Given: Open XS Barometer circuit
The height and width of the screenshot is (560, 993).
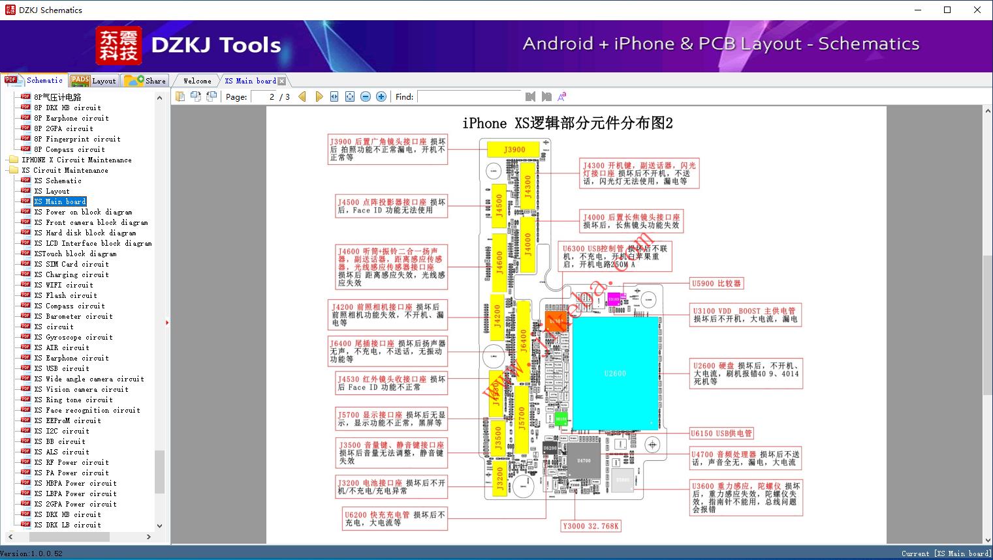Looking at the screenshot, I should tap(74, 316).
